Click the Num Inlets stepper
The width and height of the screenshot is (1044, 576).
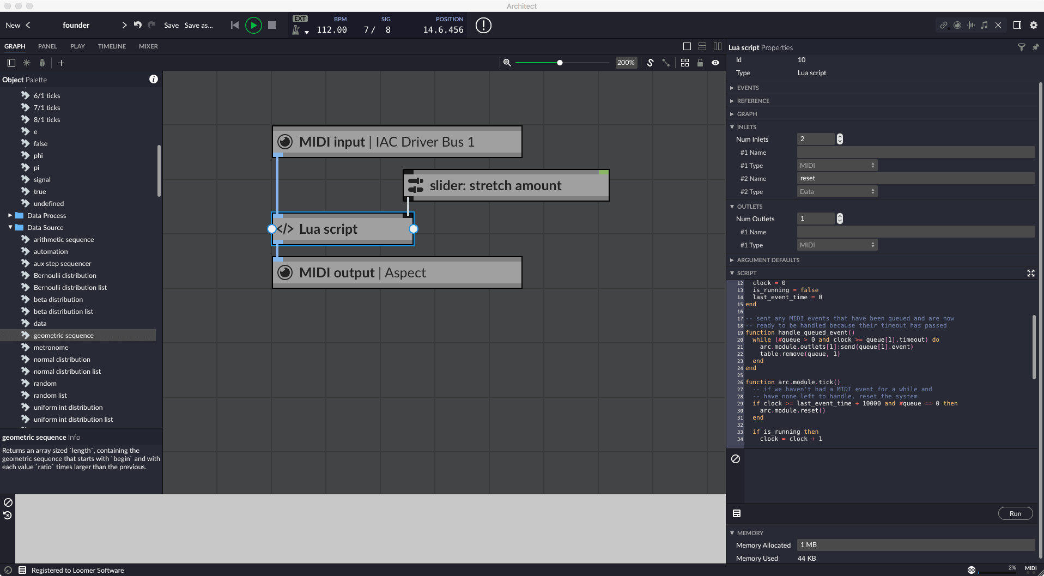[840, 139]
